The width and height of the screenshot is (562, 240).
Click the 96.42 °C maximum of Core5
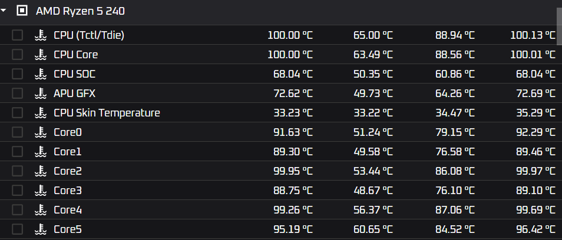pyautogui.click(x=536, y=229)
